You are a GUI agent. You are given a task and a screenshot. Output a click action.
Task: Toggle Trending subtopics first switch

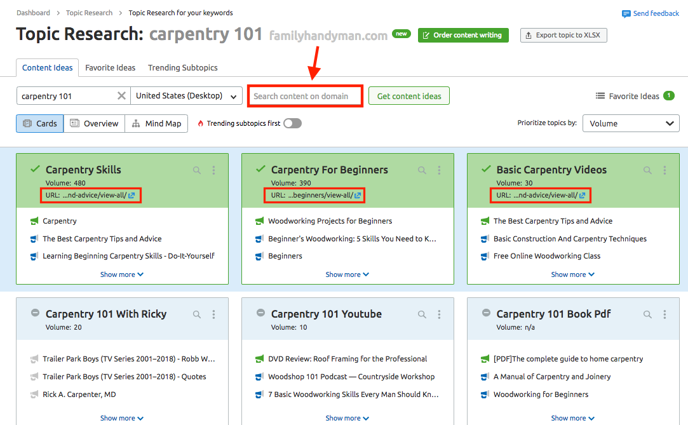pos(292,123)
